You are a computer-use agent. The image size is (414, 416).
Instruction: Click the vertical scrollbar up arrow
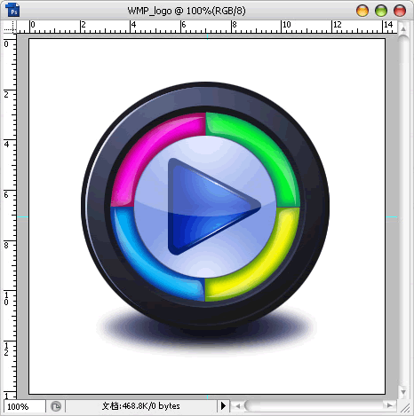point(403,29)
